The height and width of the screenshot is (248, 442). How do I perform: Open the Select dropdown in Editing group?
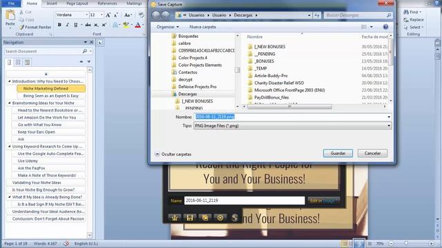coord(414,28)
